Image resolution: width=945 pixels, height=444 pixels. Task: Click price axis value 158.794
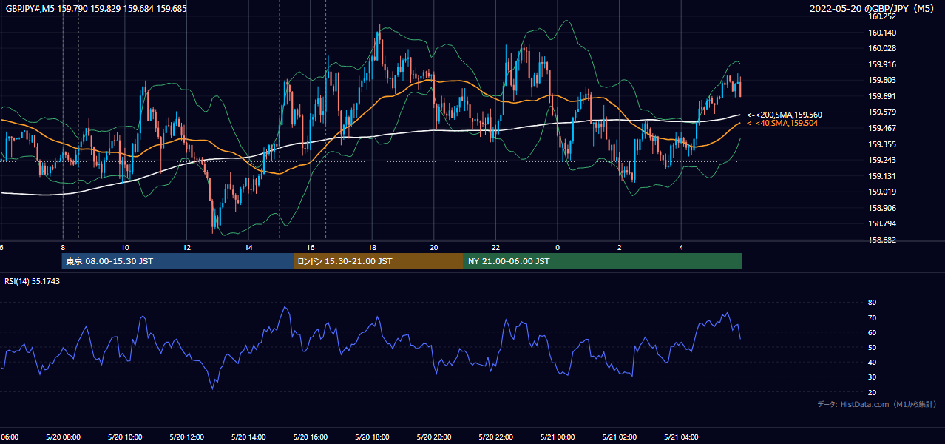(x=882, y=223)
